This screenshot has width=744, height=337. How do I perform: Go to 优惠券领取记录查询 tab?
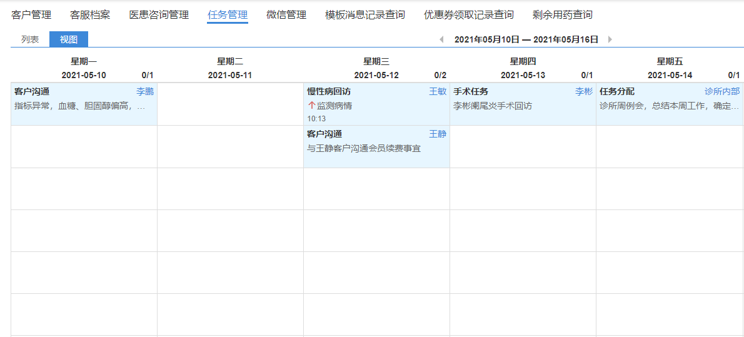click(x=469, y=14)
